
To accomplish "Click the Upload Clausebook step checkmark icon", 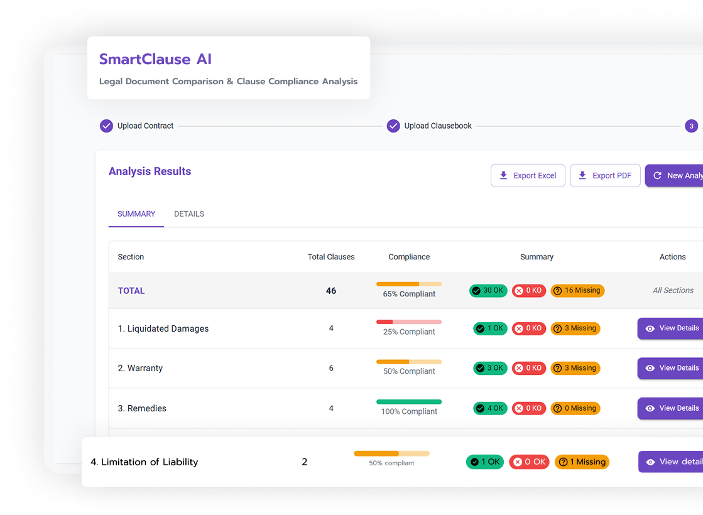I will 393,126.
